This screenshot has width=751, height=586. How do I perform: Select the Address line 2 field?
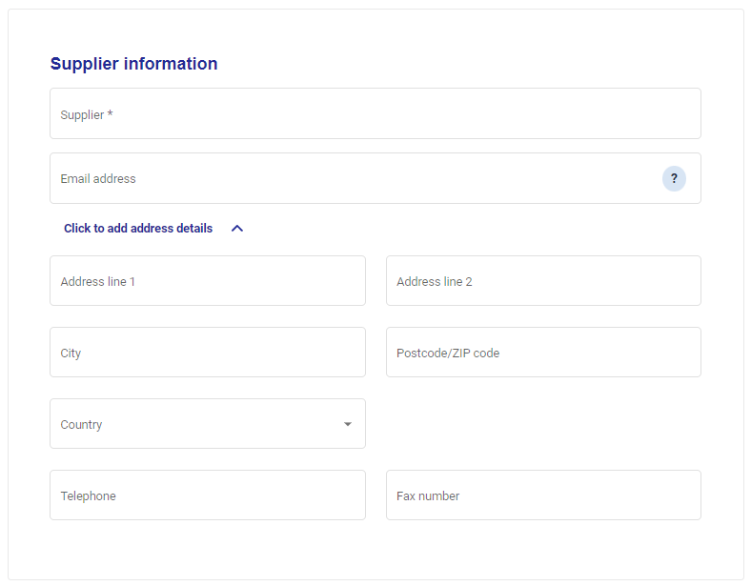click(543, 280)
